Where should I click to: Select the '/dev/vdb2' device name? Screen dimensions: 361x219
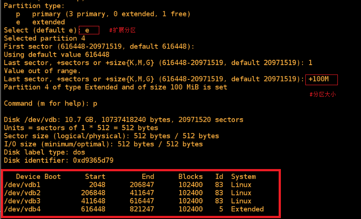click(x=22, y=193)
